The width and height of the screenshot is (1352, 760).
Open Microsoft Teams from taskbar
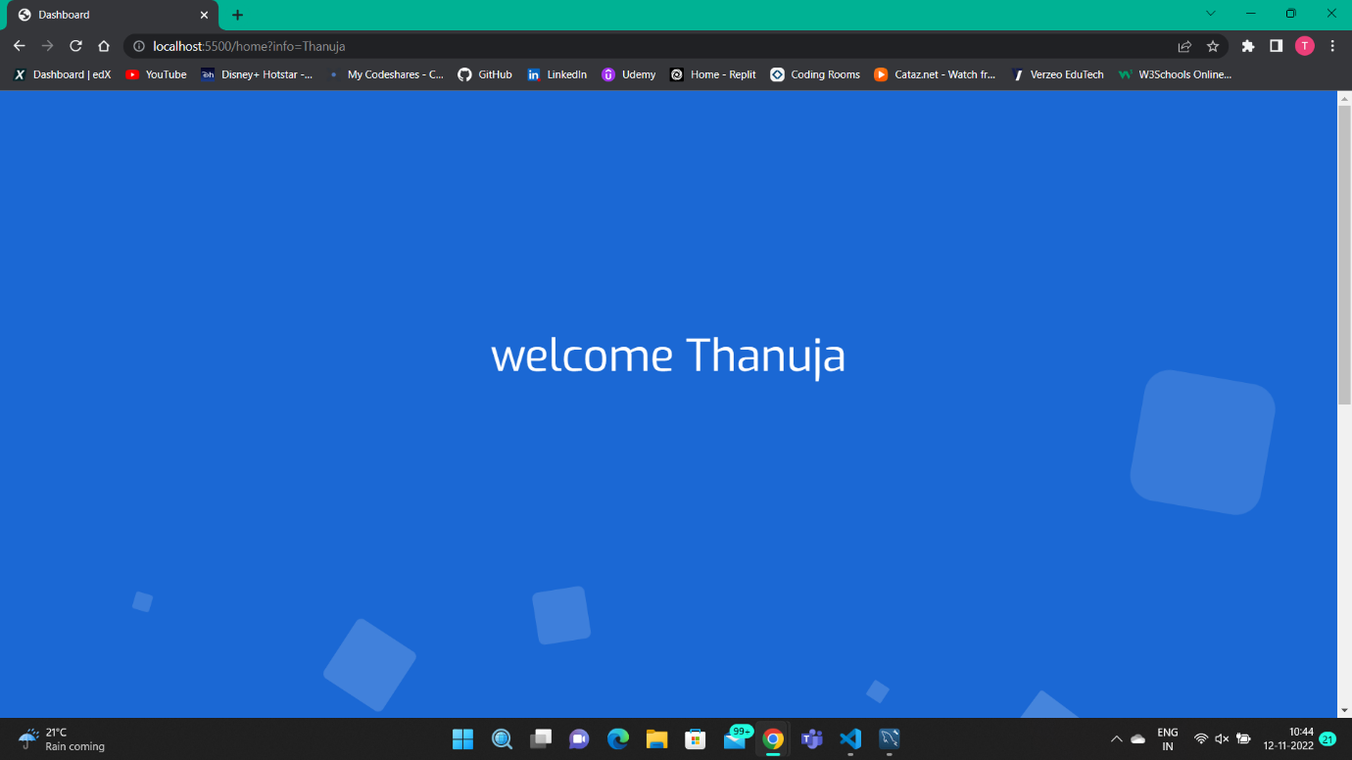pyautogui.click(x=811, y=738)
